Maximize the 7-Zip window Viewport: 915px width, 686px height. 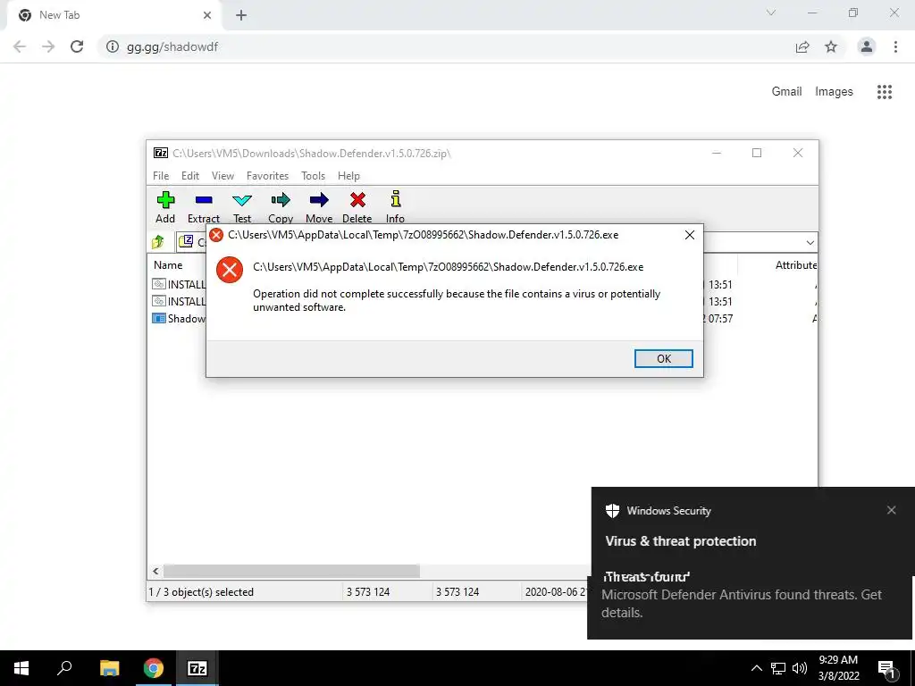click(757, 153)
